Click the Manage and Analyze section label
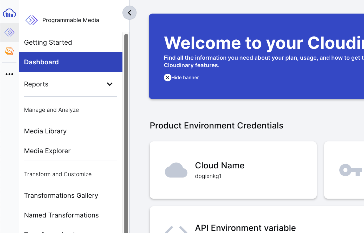 coord(51,110)
